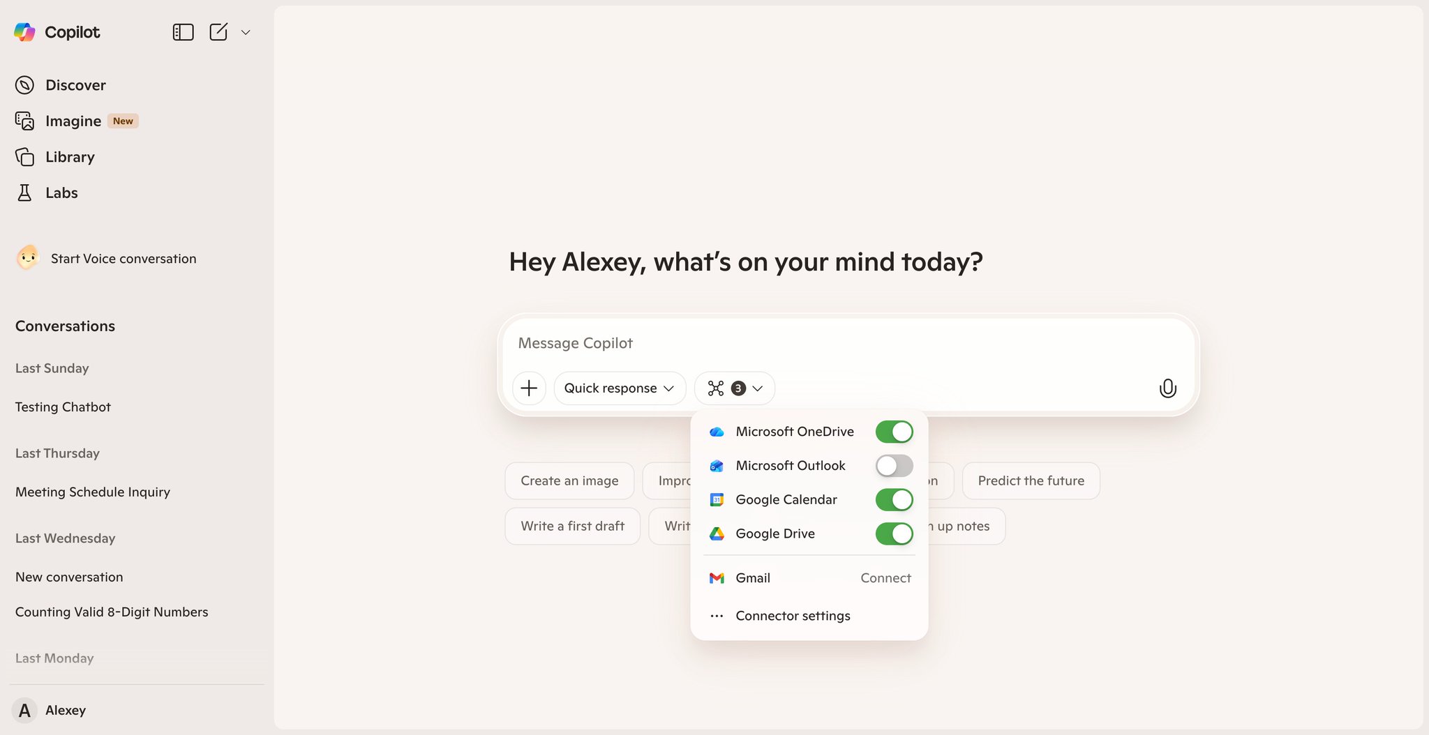This screenshot has height=735, width=1429.
Task: Enable the Microsoft Outlook toggle
Action: click(894, 466)
